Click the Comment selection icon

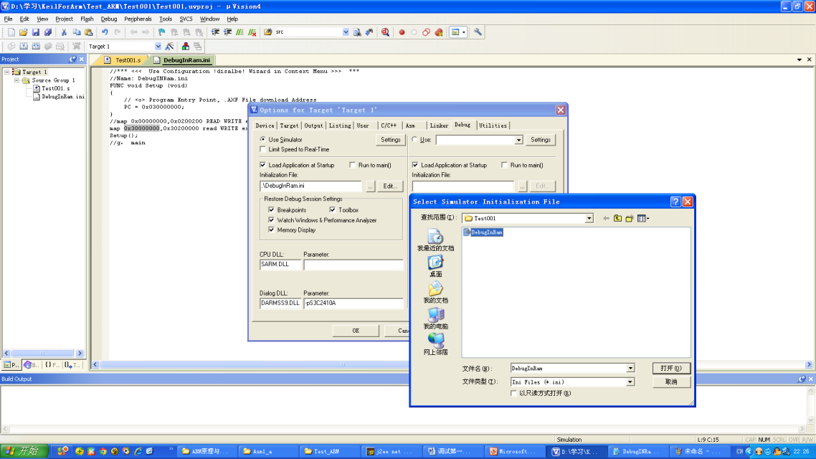[240, 32]
